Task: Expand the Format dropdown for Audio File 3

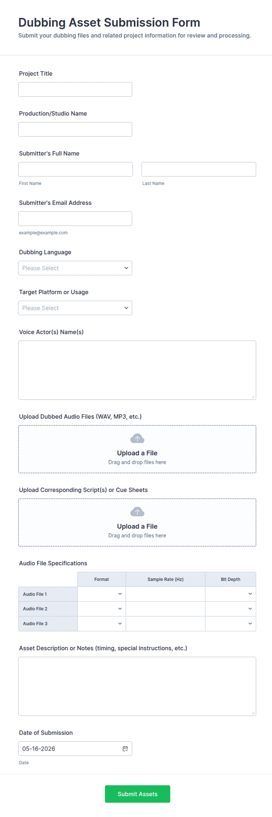Action: click(x=101, y=624)
